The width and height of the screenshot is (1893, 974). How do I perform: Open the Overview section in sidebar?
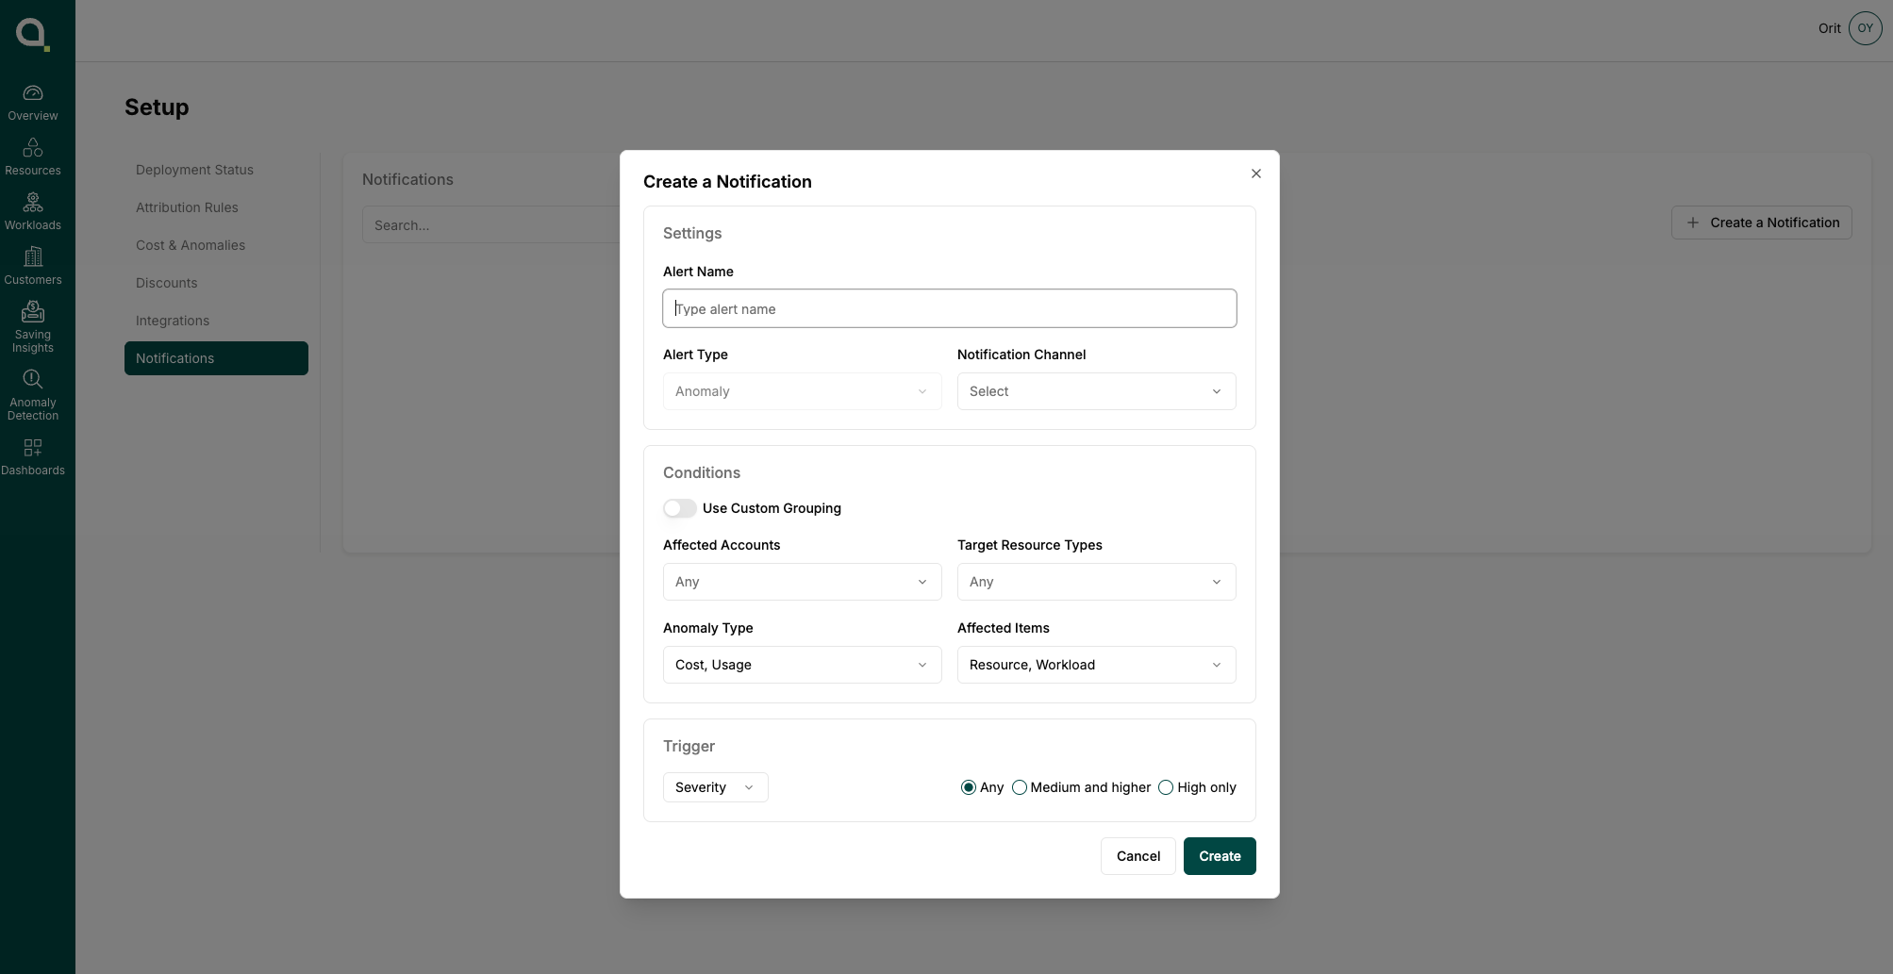33,103
